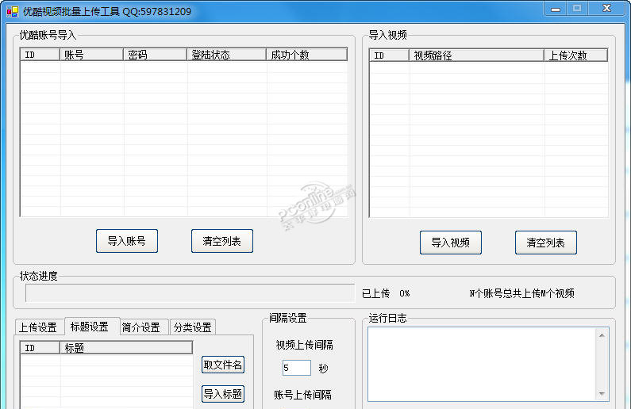The image size is (631, 409).
Task: Click 清空列表 under the account list
Action: pos(222,241)
